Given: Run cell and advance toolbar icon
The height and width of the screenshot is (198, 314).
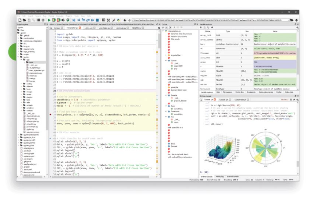Looking at the screenshot, I should coord(58,20).
